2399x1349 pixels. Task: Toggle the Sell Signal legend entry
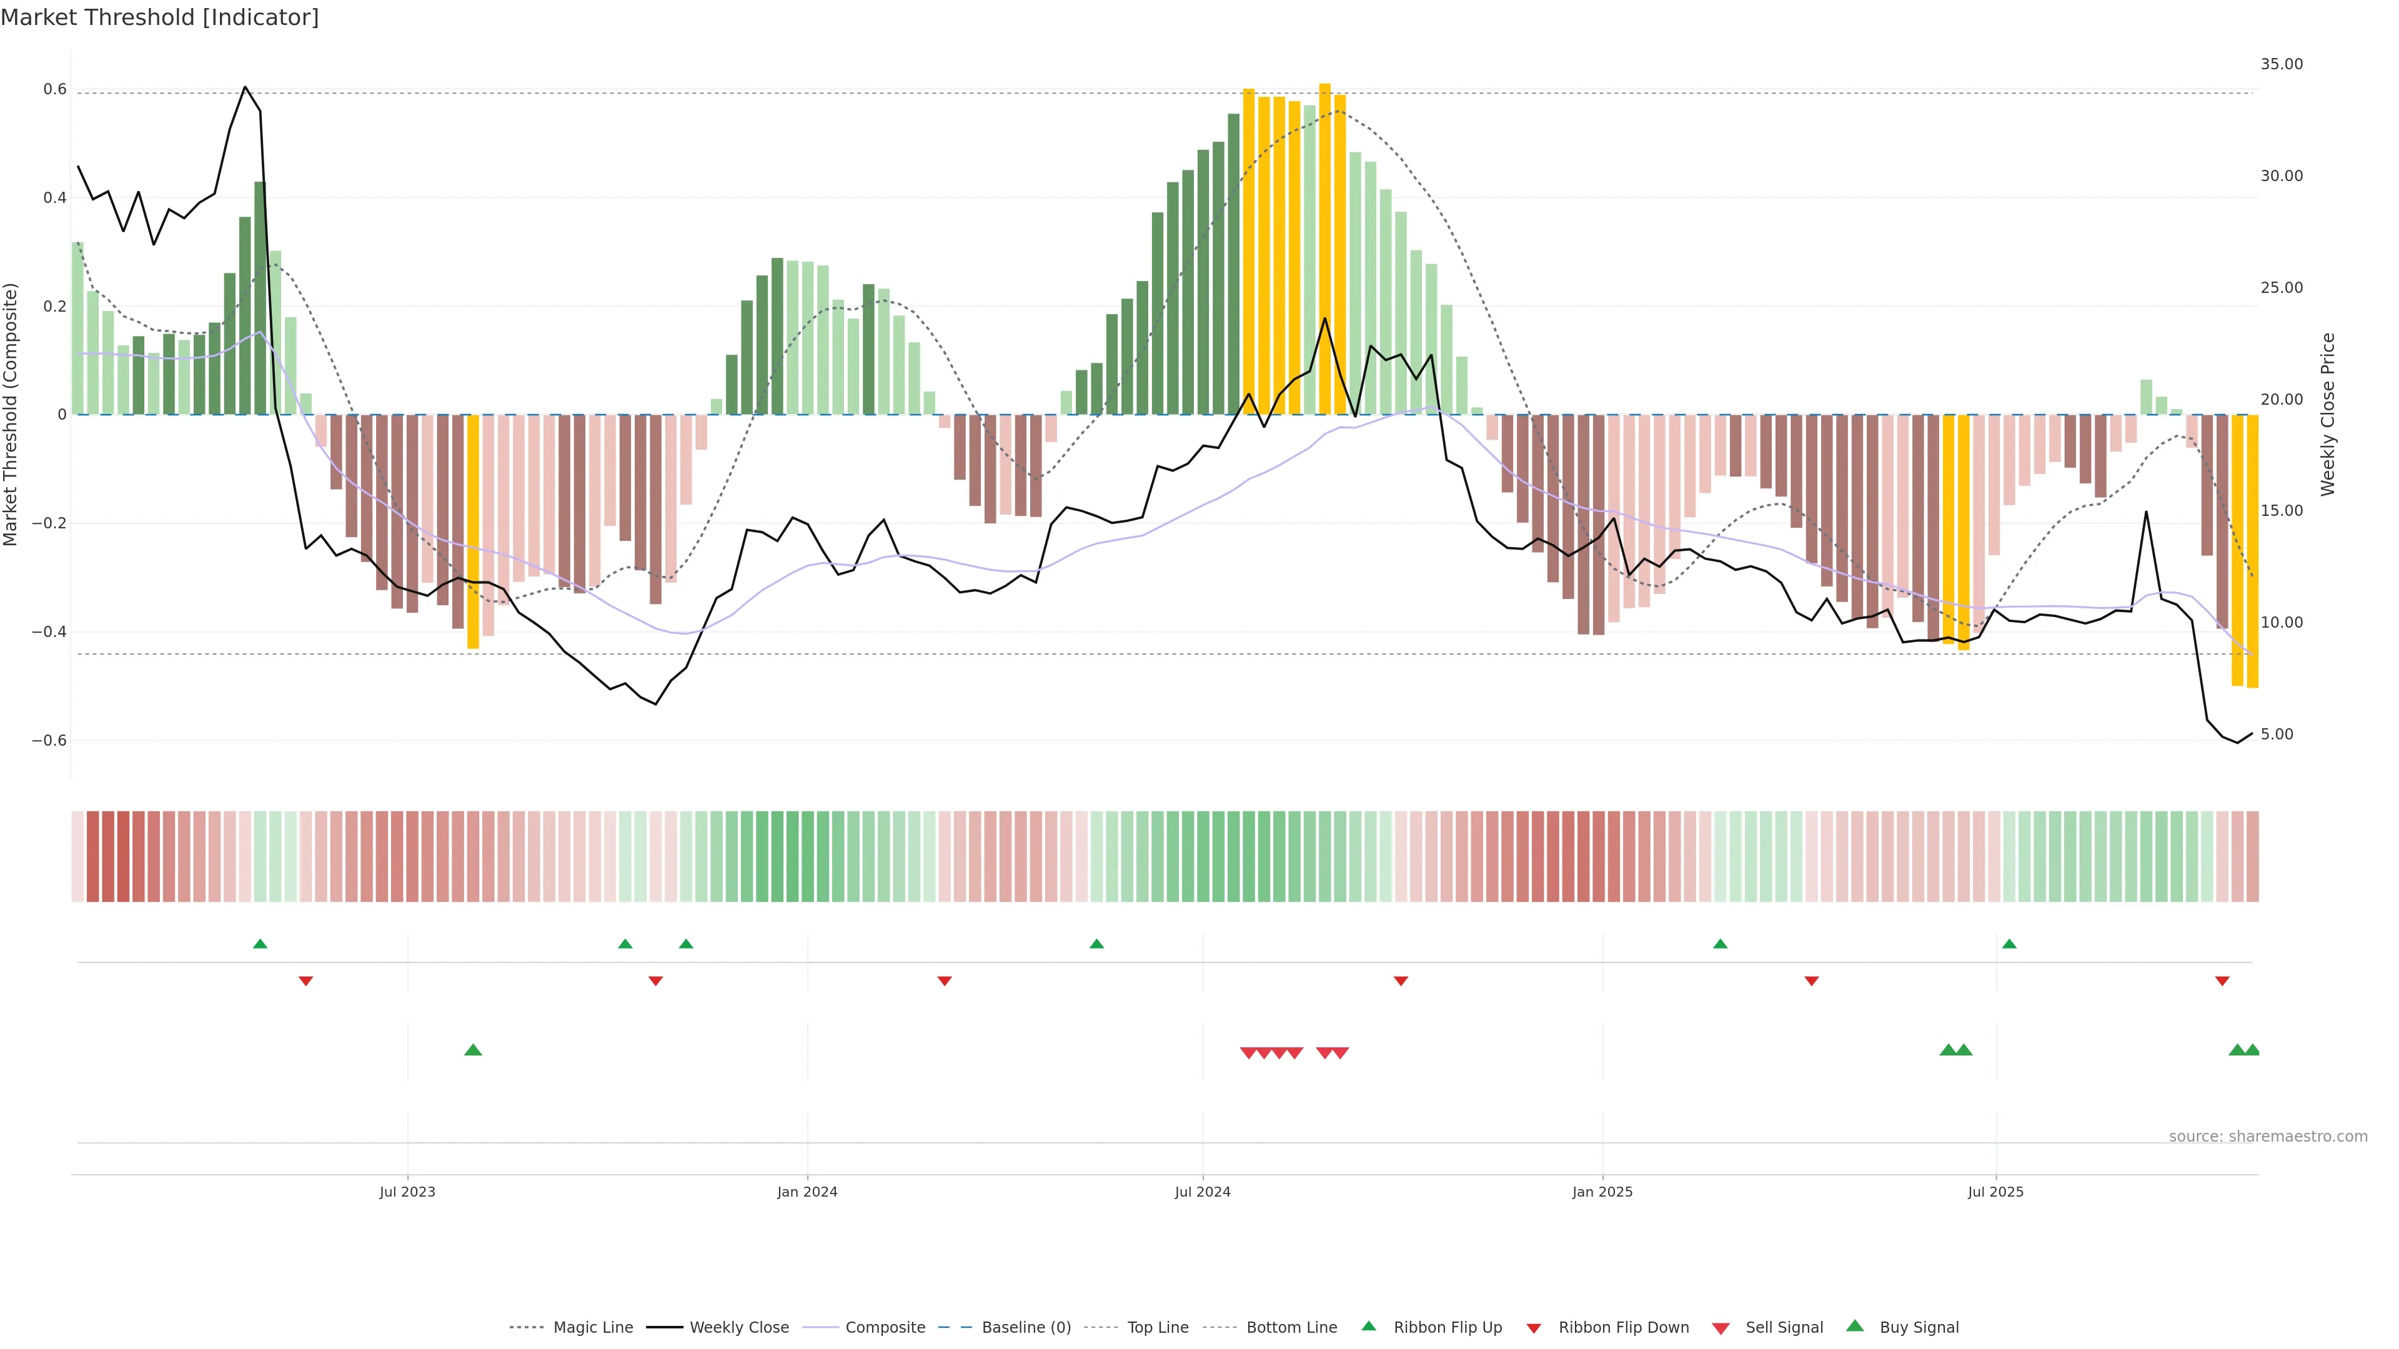[1784, 1328]
